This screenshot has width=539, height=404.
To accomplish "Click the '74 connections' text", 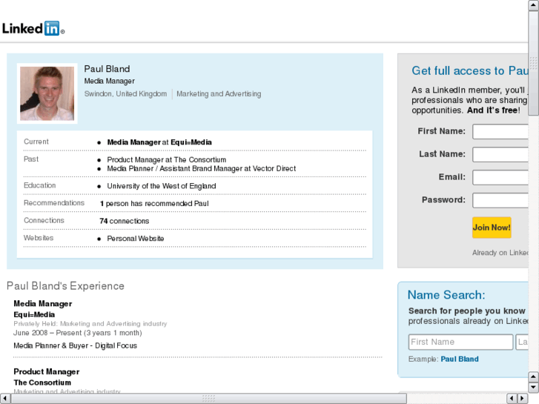I will (125, 221).
